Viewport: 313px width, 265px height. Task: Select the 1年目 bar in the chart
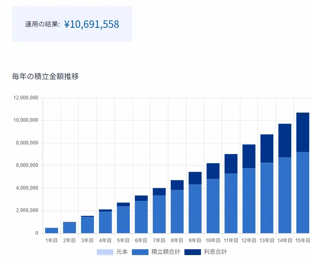point(52,231)
